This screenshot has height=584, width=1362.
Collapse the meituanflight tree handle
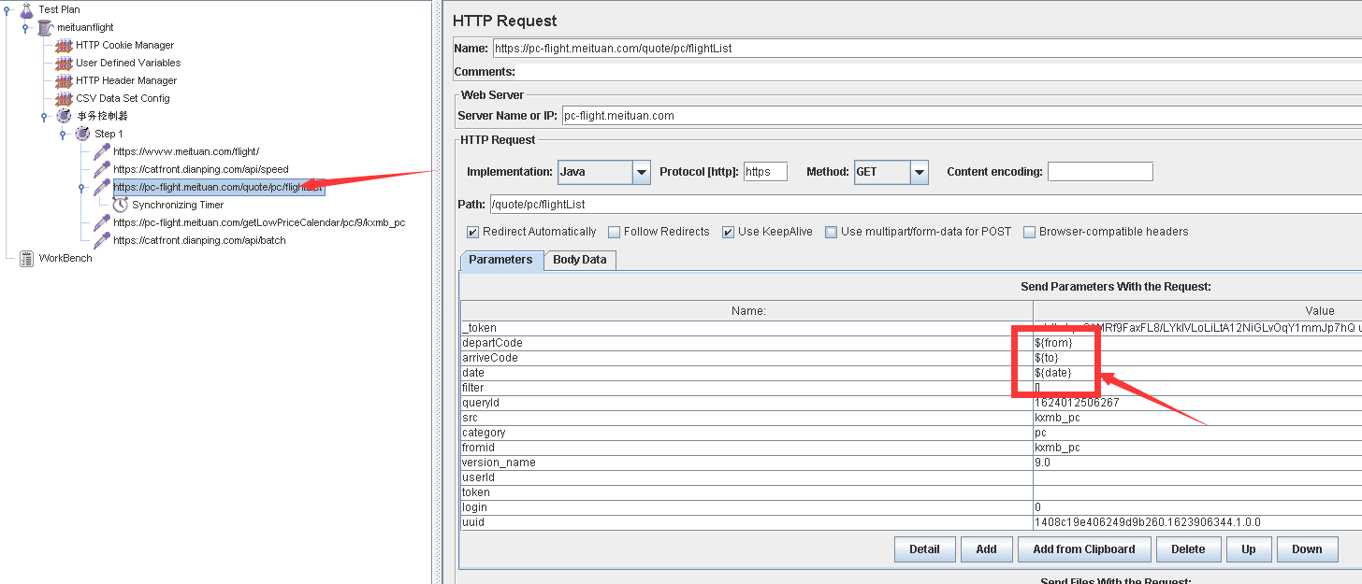(27, 27)
